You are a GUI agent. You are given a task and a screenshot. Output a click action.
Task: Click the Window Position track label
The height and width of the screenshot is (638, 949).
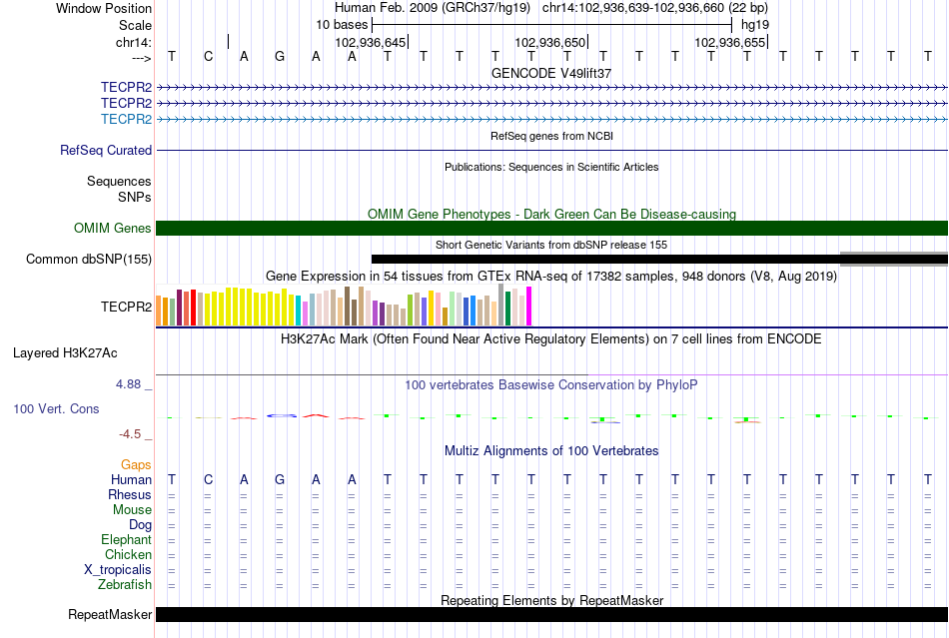coord(104,8)
